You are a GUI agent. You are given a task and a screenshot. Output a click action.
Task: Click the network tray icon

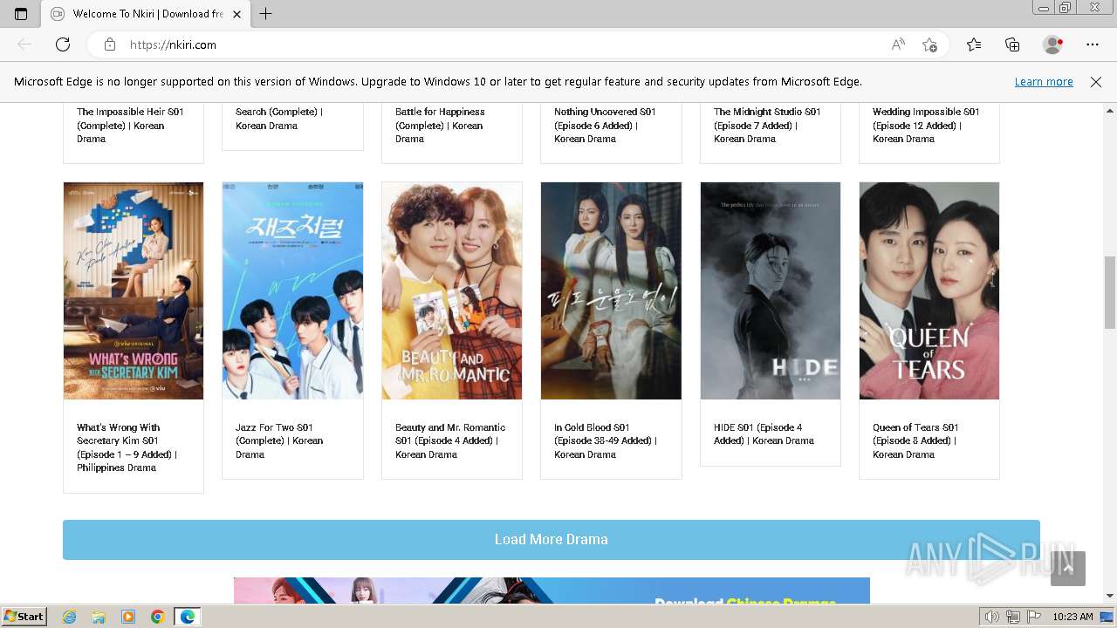click(x=1013, y=617)
